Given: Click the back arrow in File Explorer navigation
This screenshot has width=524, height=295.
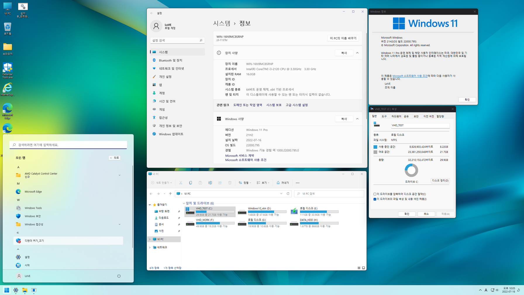Looking at the screenshot, I should point(151,194).
